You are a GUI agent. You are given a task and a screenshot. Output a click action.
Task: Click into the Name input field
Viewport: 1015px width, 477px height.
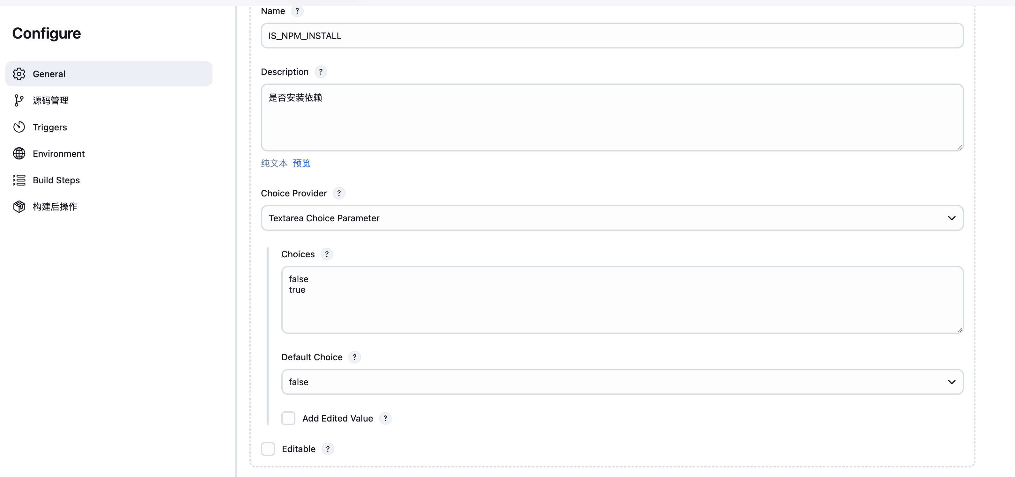coord(612,36)
